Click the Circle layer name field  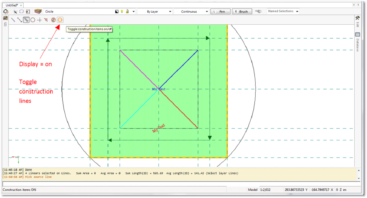click(x=79, y=11)
